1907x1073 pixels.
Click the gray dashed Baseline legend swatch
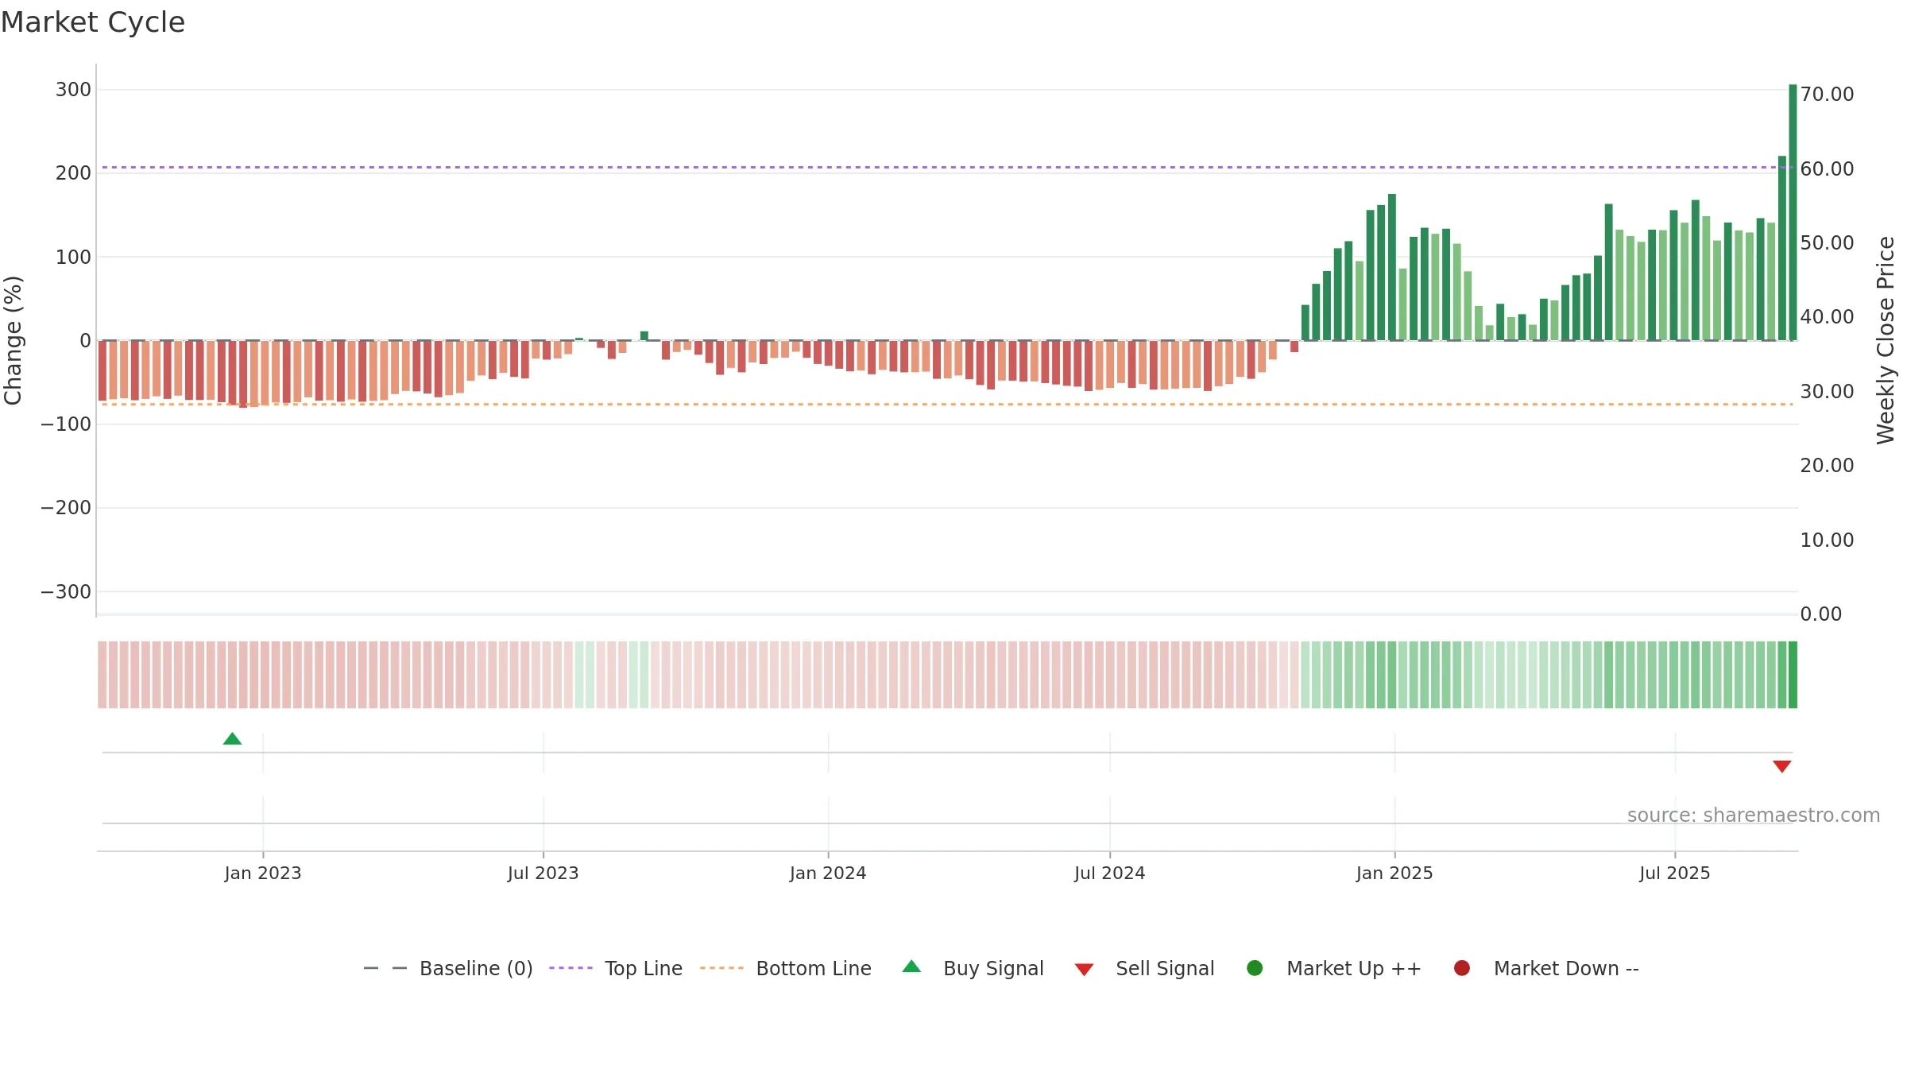point(385,968)
